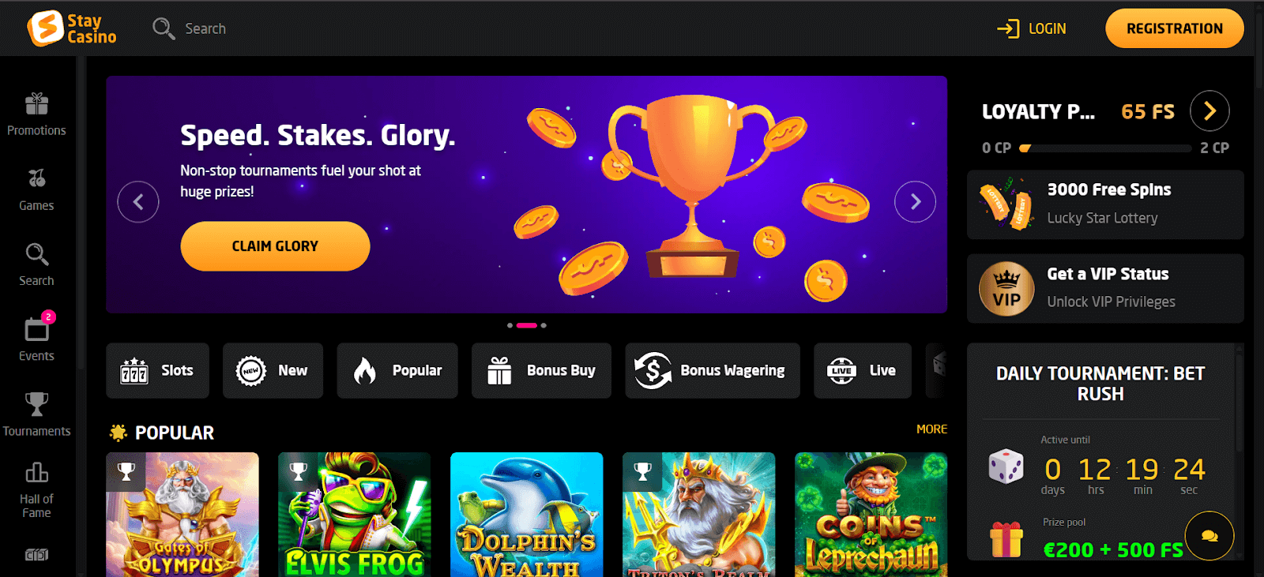Select the Slots game category

click(x=157, y=370)
